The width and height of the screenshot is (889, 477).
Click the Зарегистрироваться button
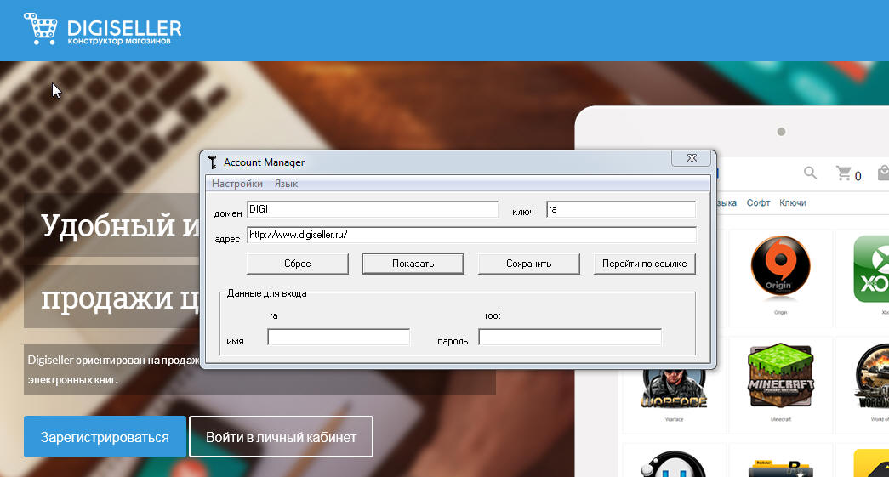[105, 437]
